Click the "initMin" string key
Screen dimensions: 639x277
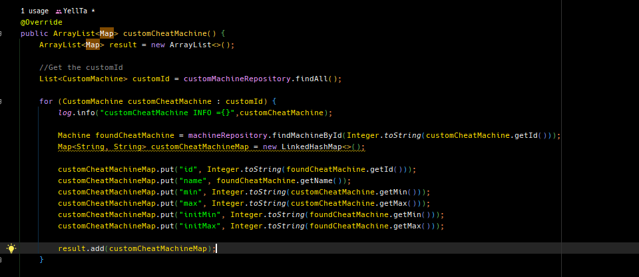tap(200, 214)
